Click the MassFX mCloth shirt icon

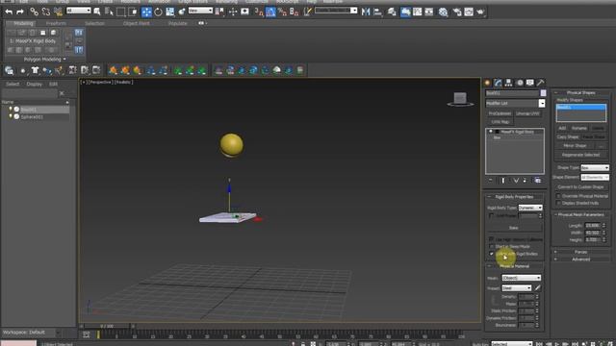tap(35, 70)
